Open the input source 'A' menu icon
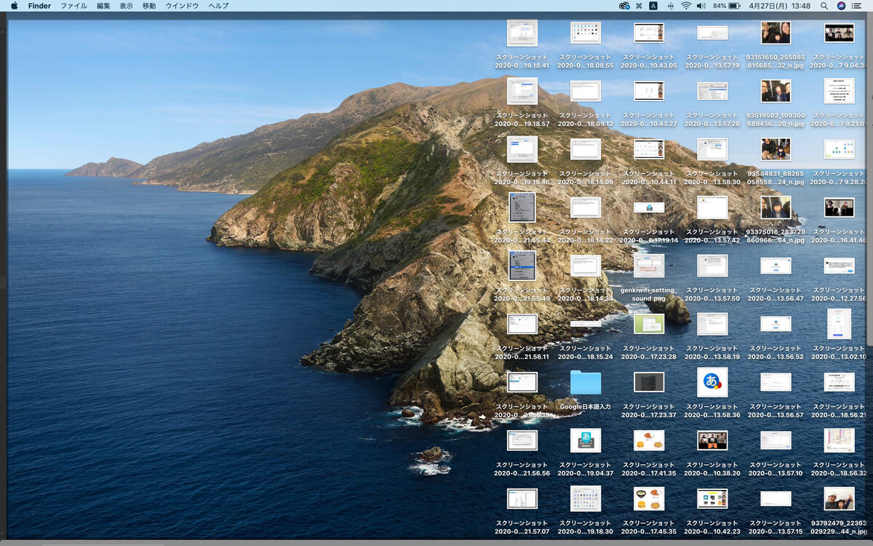873x546 pixels. (x=653, y=6)
